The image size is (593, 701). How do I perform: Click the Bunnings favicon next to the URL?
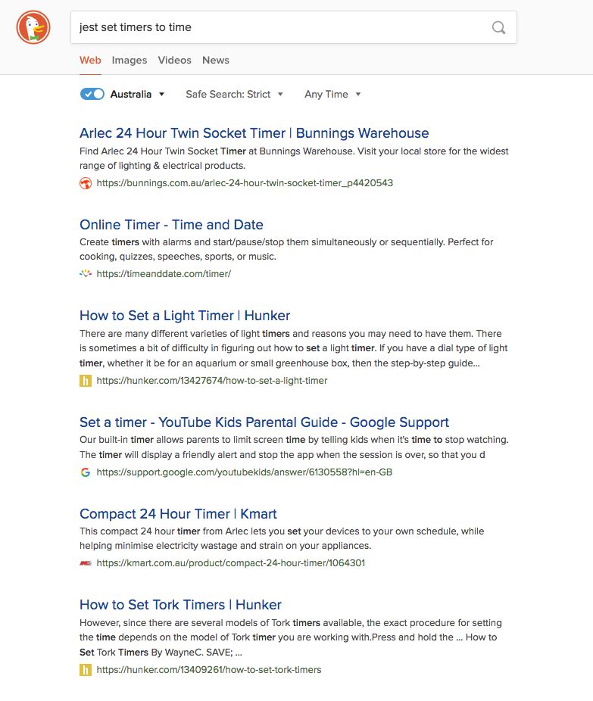coord(86,183)
